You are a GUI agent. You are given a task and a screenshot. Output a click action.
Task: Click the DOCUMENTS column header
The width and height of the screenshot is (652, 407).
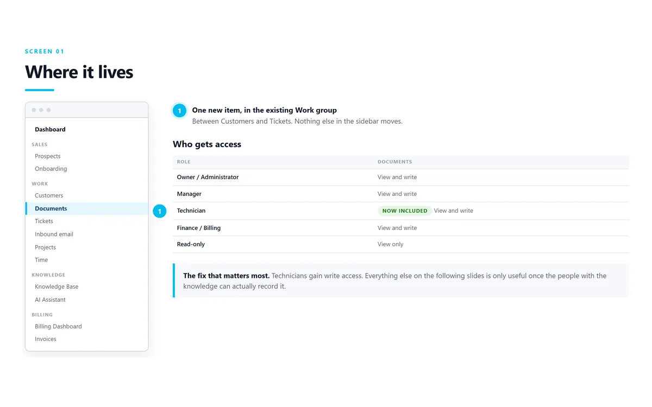coord(395,162)
